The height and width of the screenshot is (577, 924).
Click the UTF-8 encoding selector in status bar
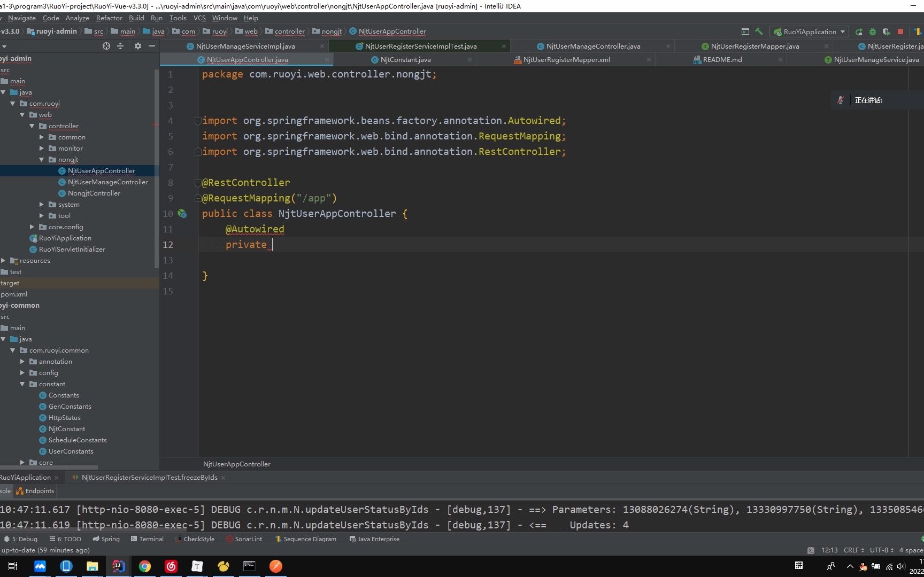tap(882, 550)
